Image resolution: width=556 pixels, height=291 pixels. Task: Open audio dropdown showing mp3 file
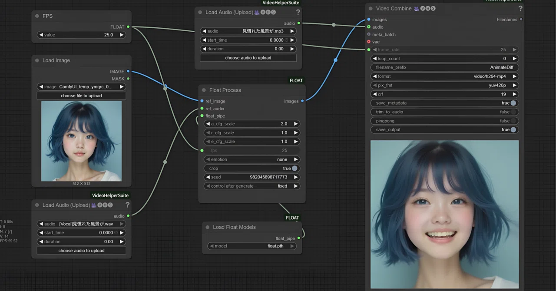point(248,31)
